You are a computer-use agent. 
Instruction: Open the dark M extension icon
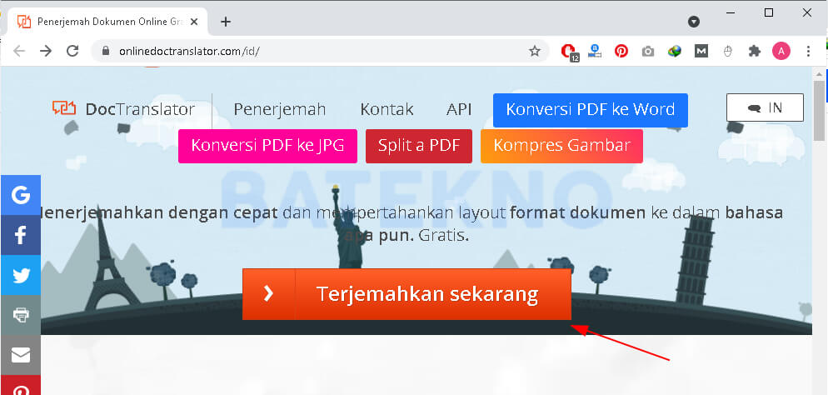click(x=701, y=51)
